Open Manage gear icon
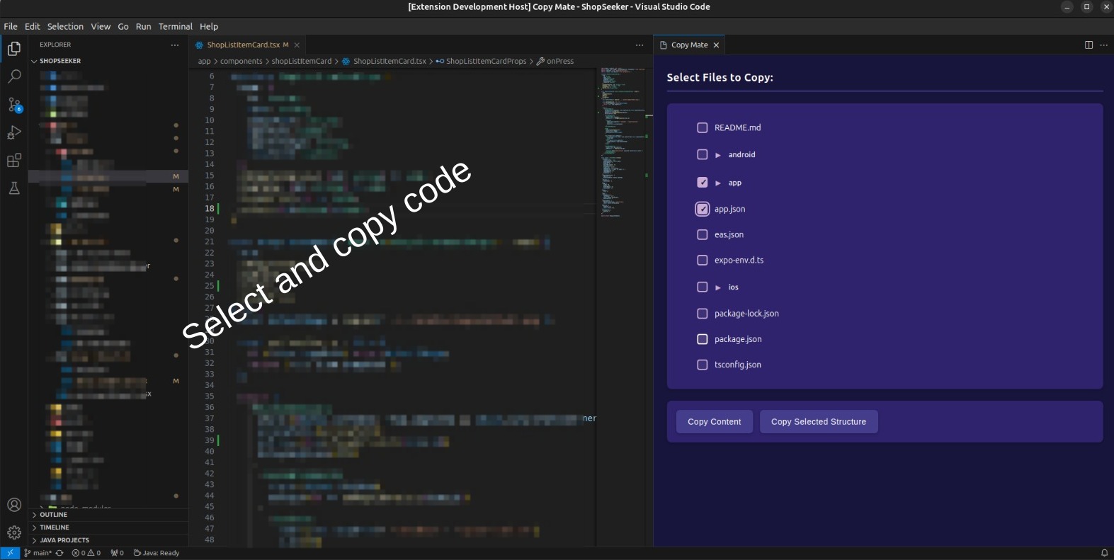1114x560 pixels. click(x=14, y=532)
